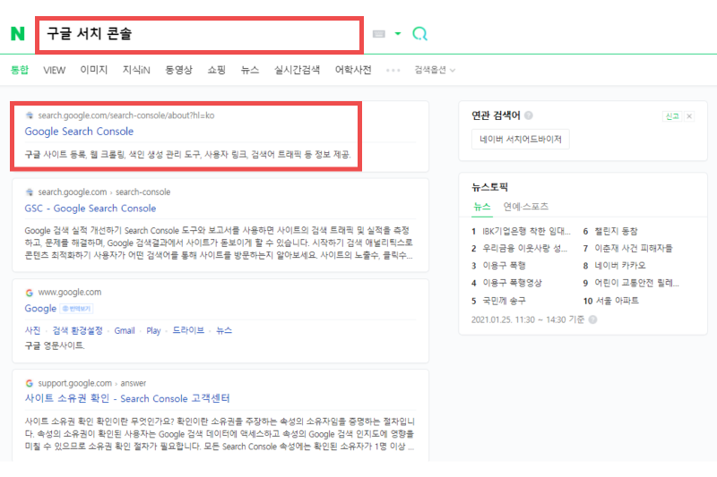Open the 동영상 tab

pyautogui.click(x=178, y=70)
